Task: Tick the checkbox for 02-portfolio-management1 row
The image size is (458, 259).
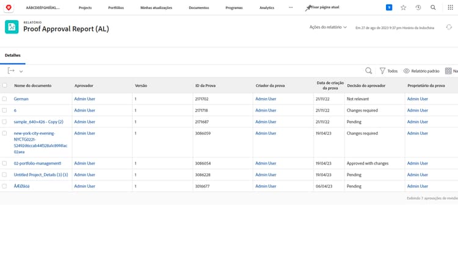Action: (5, 163)
